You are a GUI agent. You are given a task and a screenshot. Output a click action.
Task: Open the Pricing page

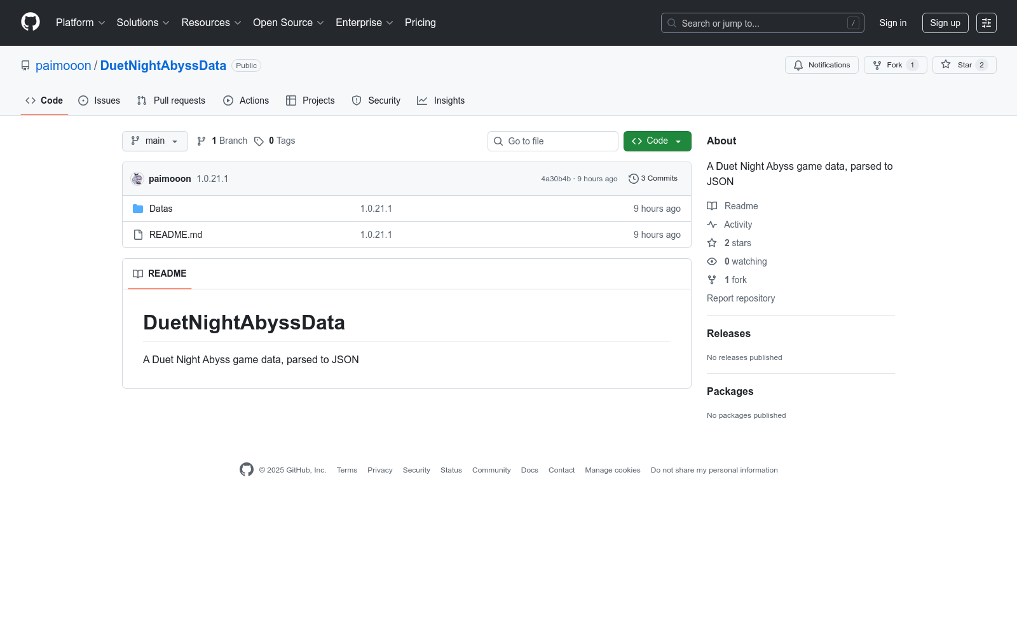click(x=420, y=23)
